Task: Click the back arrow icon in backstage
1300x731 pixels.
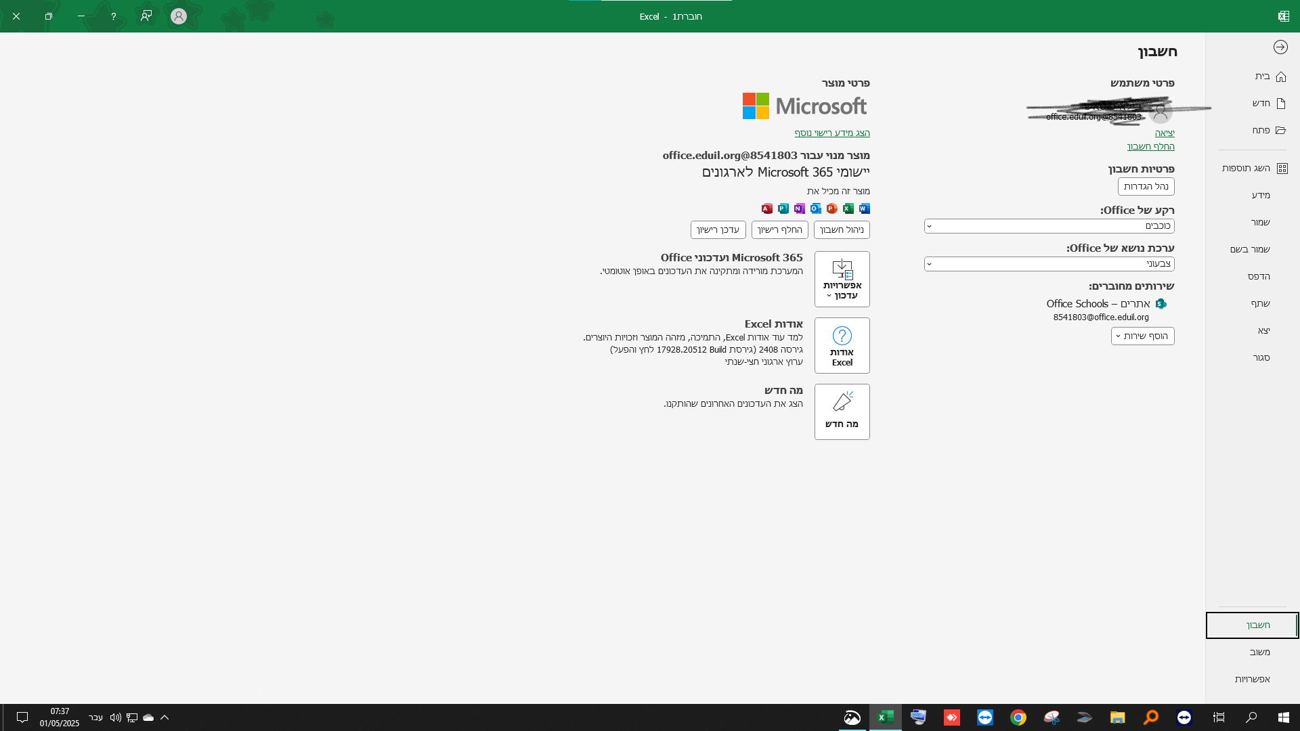Action: point(1280,47)
